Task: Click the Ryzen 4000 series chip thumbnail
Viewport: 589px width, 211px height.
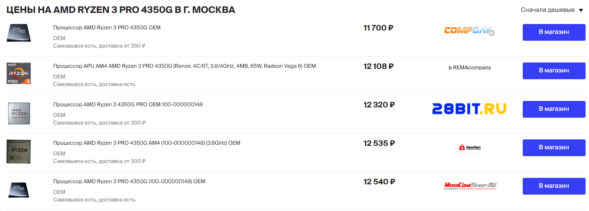Action: click(19, 113)
